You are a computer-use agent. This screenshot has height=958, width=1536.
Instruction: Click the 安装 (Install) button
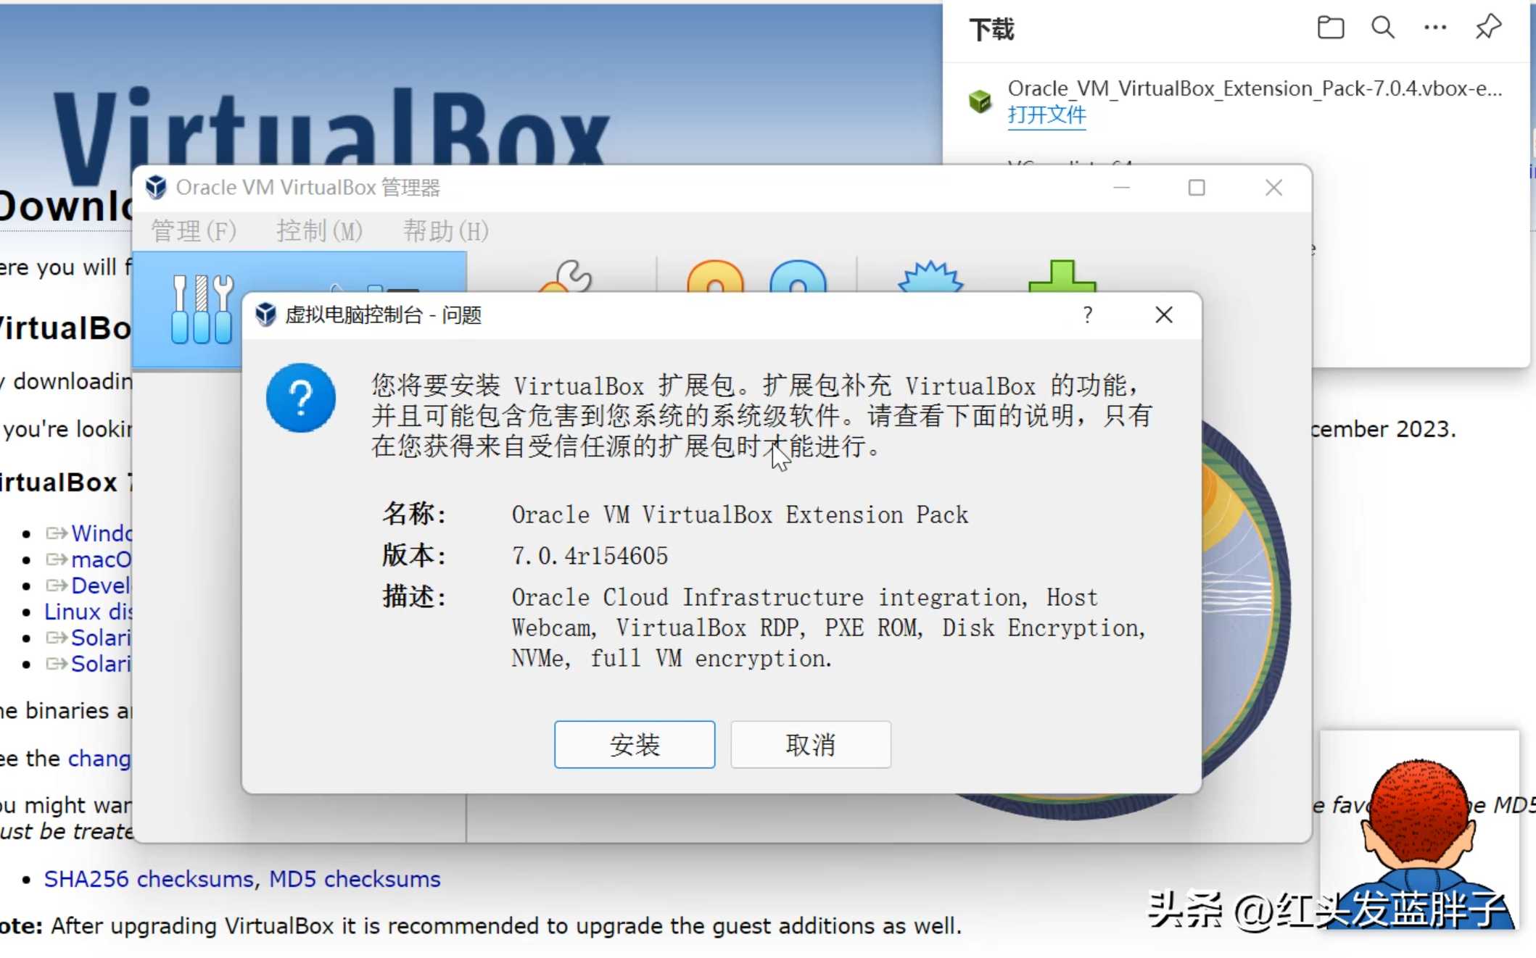click(635, 744)
